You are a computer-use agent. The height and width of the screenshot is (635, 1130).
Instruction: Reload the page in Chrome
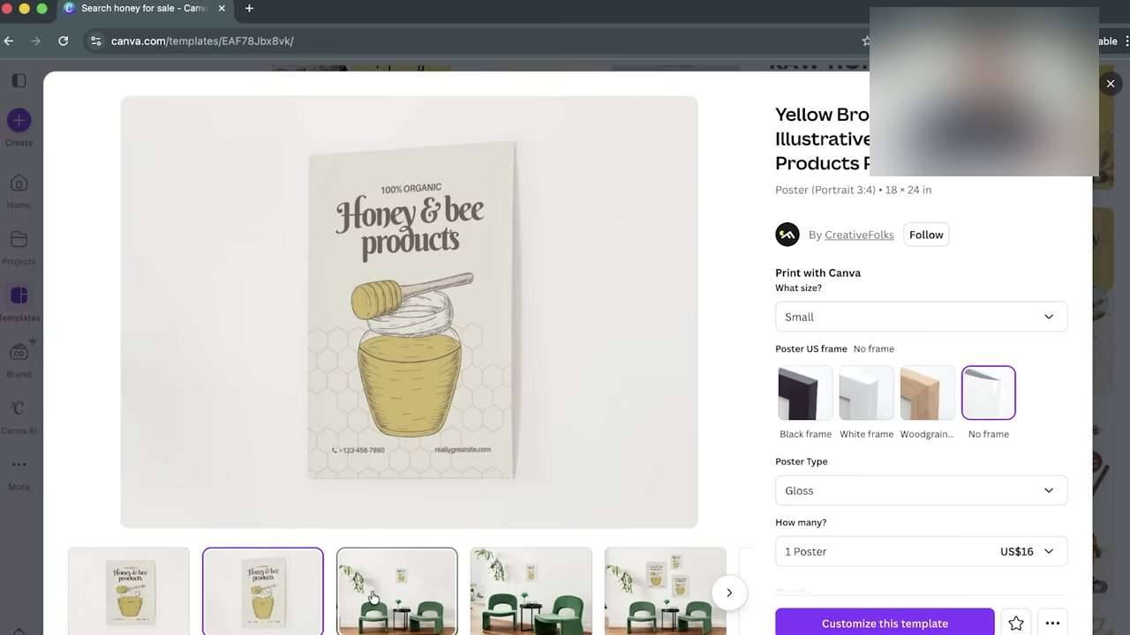pyautogui.click(x=63, y=41)
